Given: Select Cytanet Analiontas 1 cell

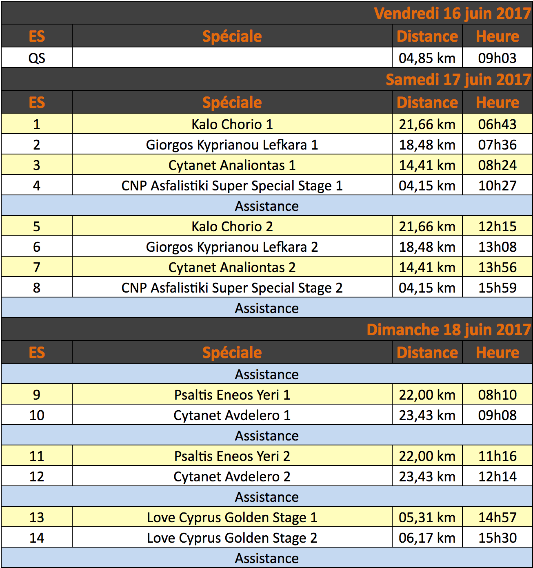Looking at the screenshot, I should pyautogui.click(x=232, y=165).
